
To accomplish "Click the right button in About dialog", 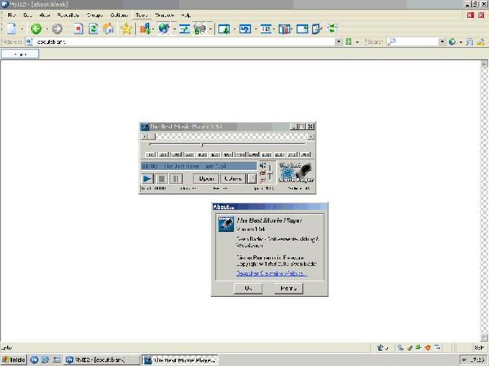I will 288,288.
